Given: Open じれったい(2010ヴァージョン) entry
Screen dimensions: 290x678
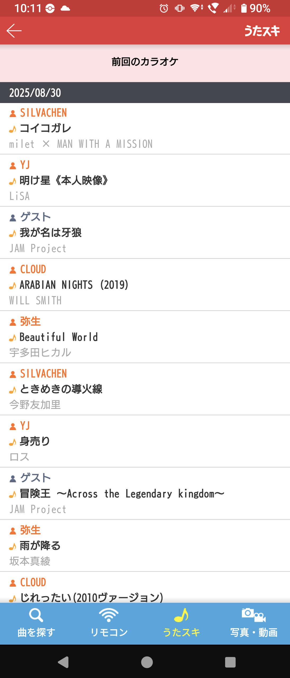Looking at the screenshot, I should click(x=145, y=587).
